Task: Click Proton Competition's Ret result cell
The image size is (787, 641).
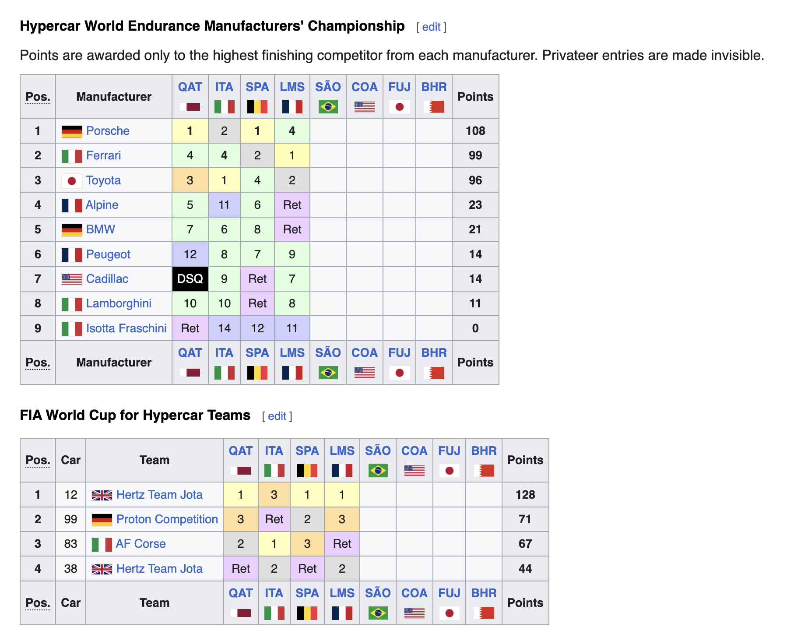Action: [x=274, y=519]
